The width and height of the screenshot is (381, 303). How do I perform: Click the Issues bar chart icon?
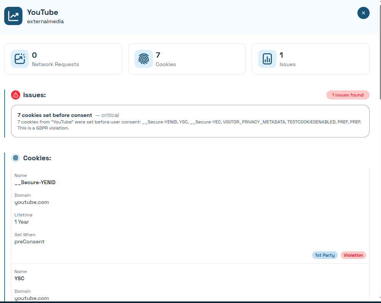pos(267,59)
